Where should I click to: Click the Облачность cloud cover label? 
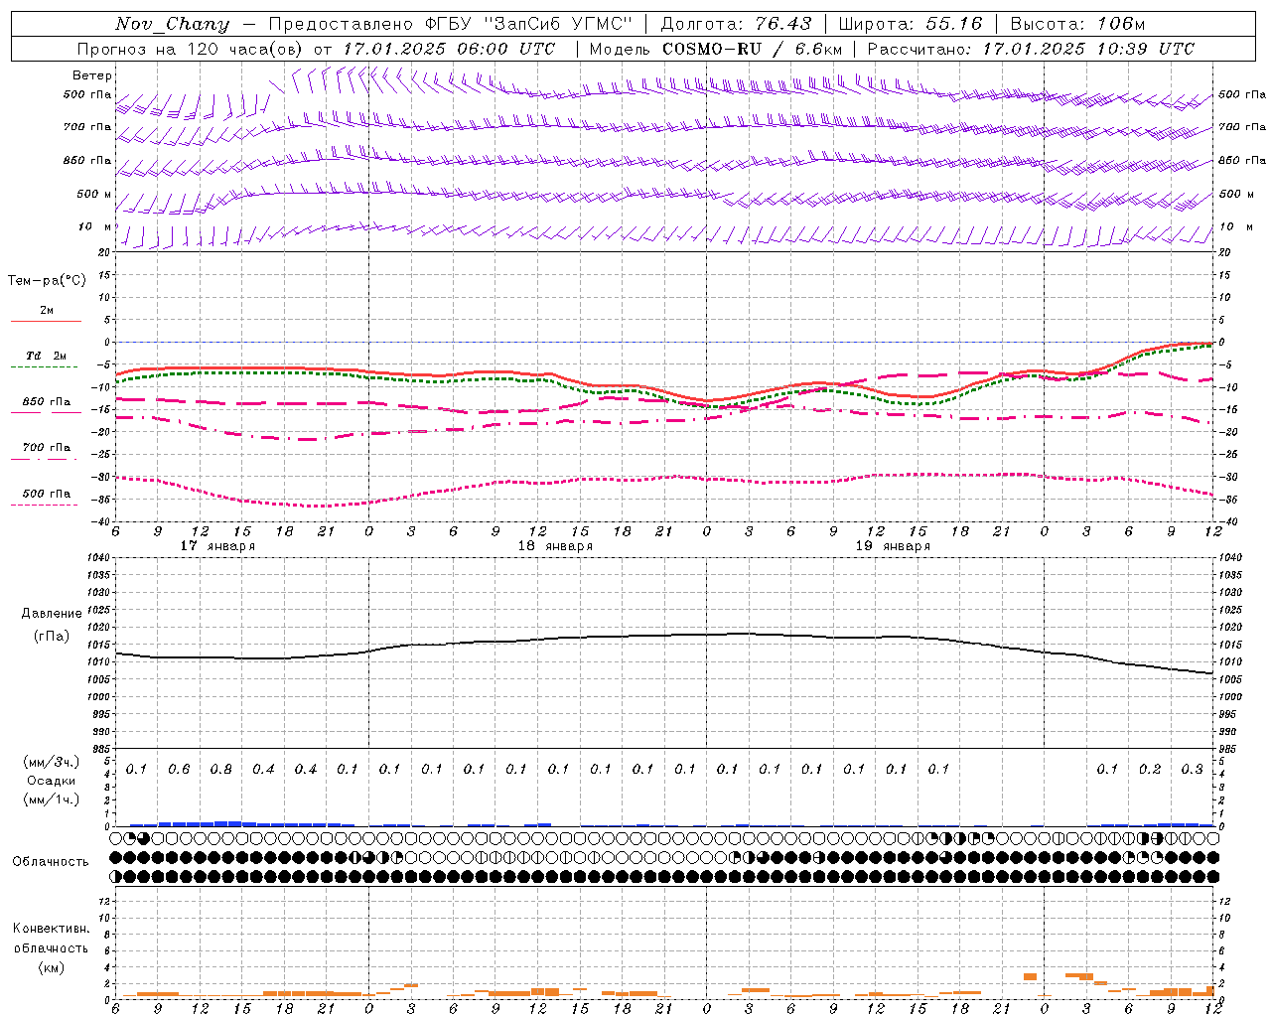[50, 862]
